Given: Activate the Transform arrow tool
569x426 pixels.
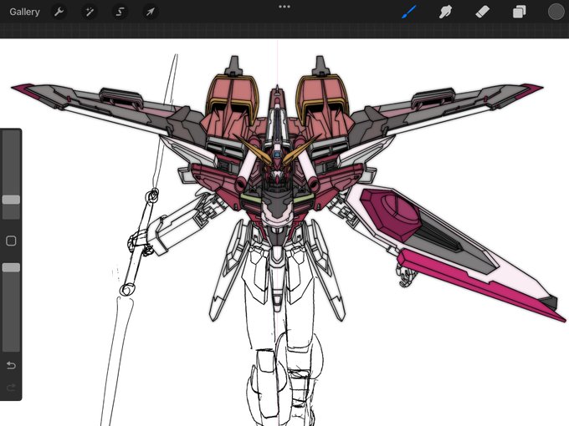Looking at the screenshot, I should point(151,12).
